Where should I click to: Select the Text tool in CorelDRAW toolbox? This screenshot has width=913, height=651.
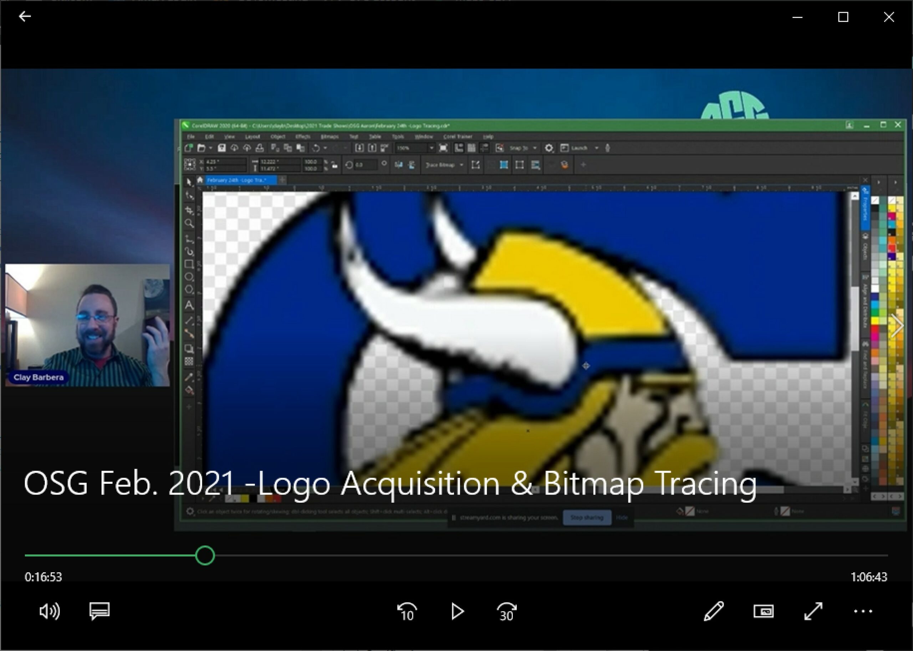coord(189,306)
